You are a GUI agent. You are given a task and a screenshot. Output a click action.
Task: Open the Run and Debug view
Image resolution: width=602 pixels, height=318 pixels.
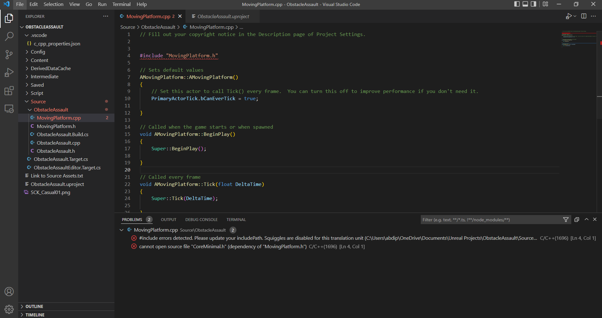coord(9,73)
